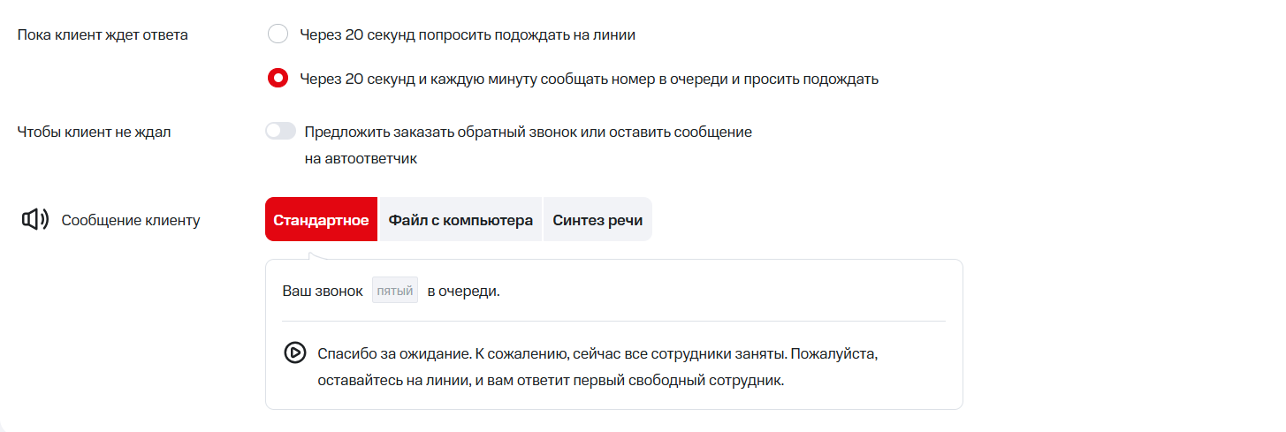
Task: Open the "Файл с компьютера" tab
Action: [460, 220]
